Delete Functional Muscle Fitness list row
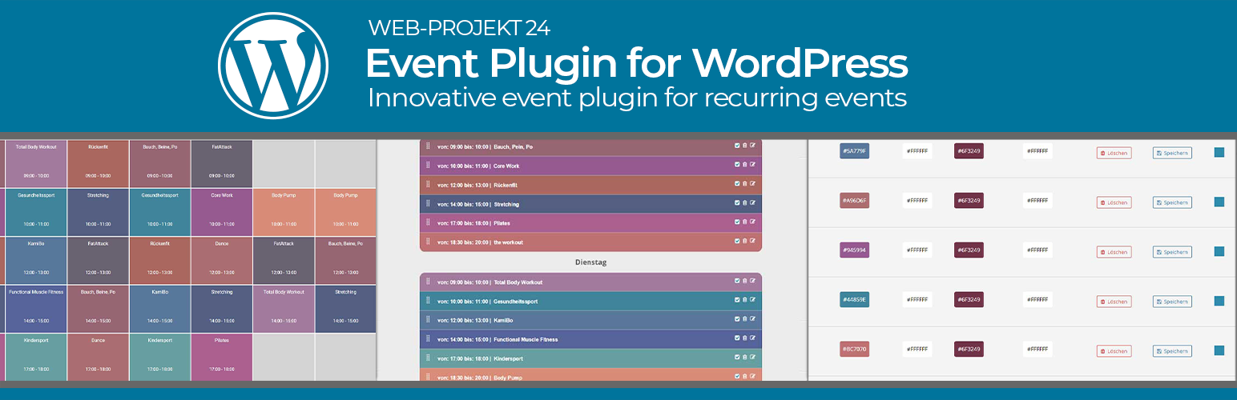1237x400 pixels. (x=745, y=338)
